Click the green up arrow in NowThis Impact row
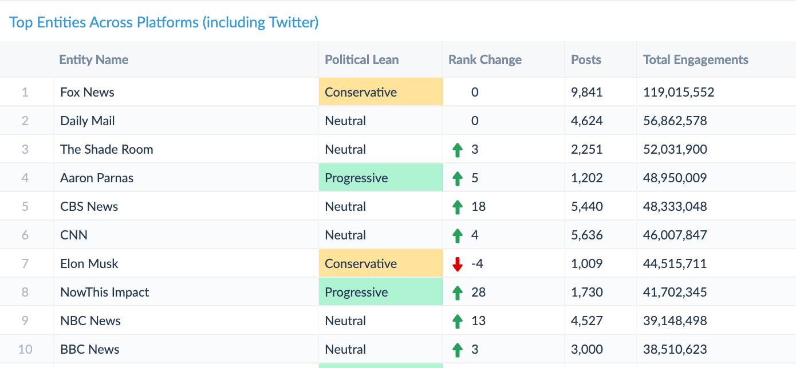This screenshot has width=796, height=368. point(457,293)
